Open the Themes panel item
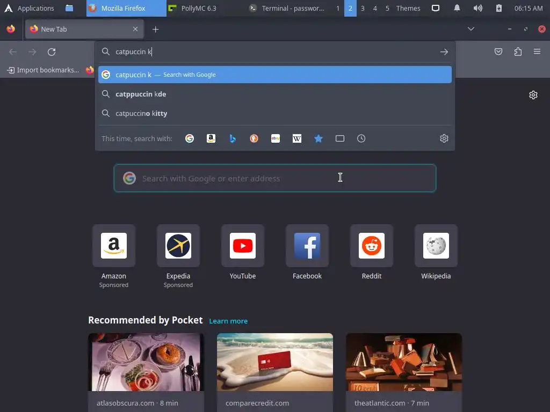Viewport: 550px width, 412px height. (408, 8)
